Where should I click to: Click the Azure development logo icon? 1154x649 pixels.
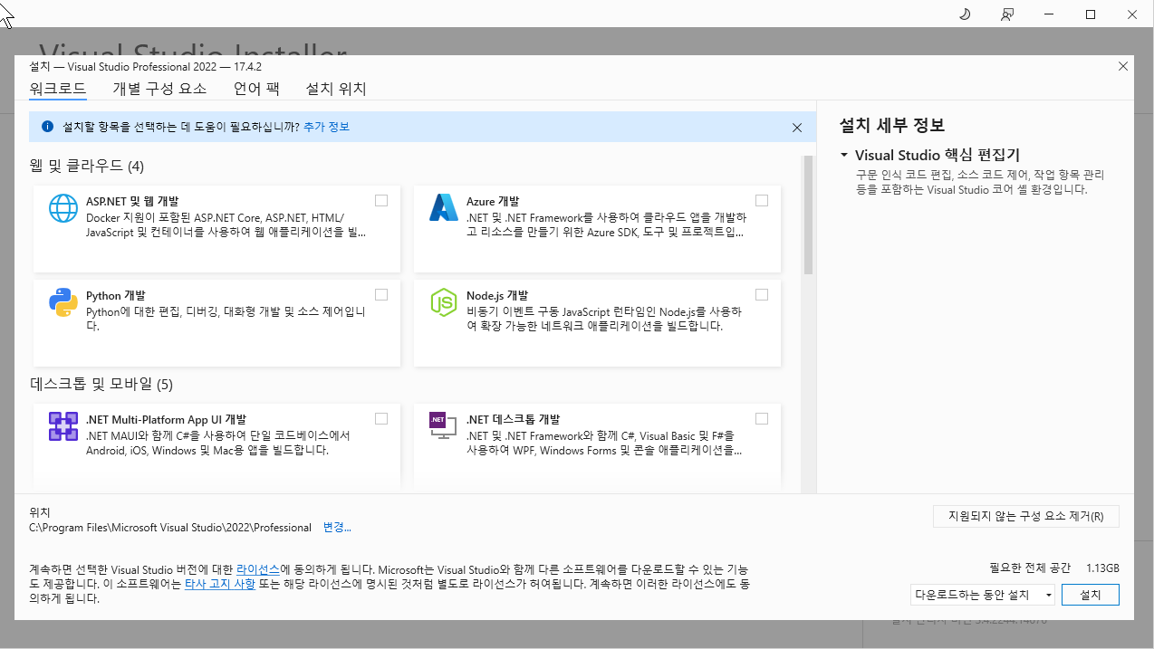(x=444, y=208)
